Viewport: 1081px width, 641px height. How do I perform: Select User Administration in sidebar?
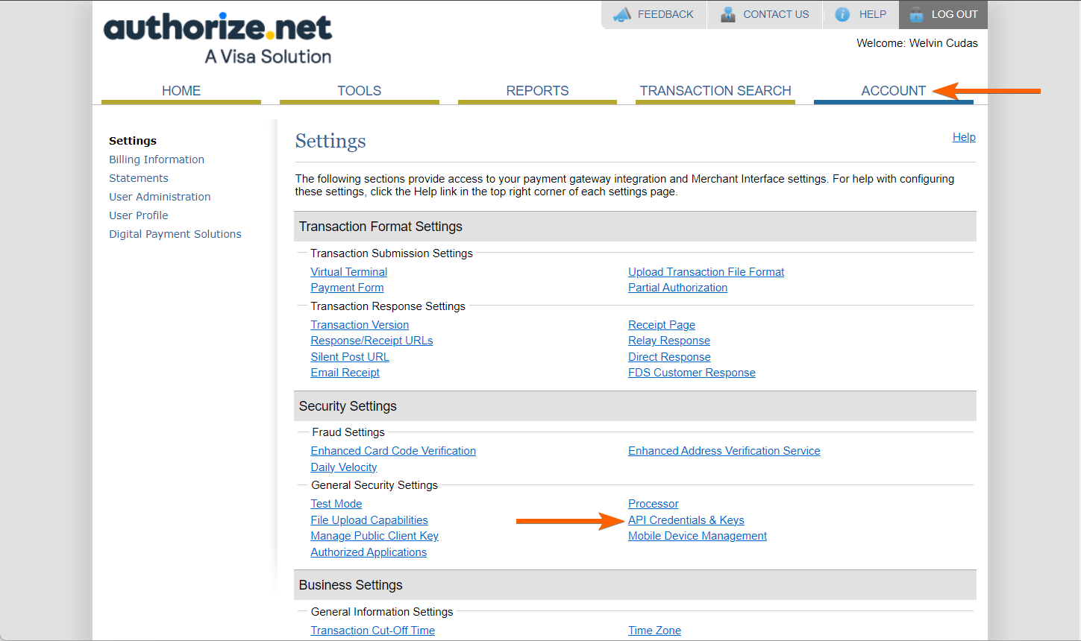[160, 197]
